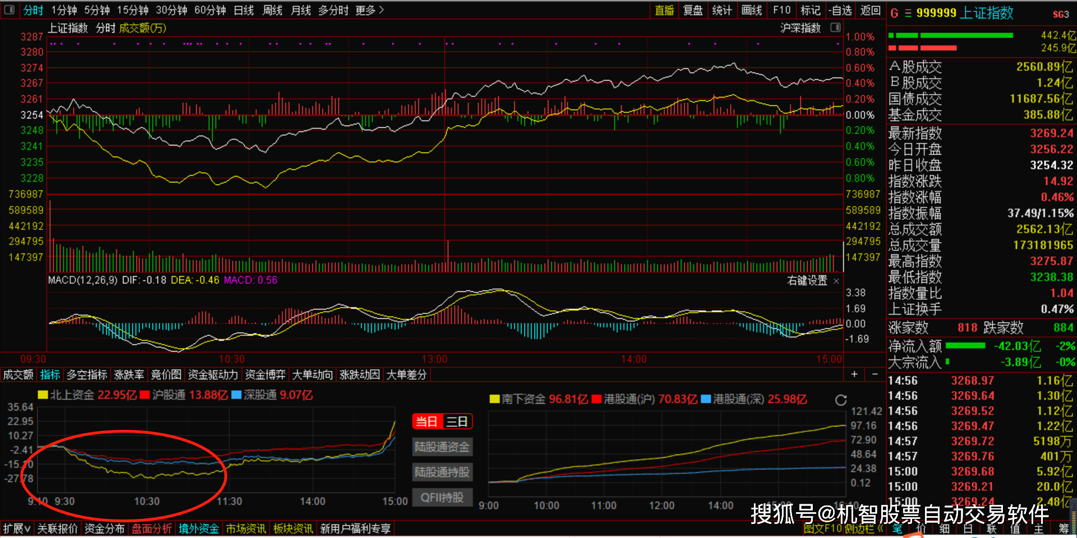Image resolution: width=1077 pixels, height=538 pixels.
Task: Select the 成交额 sub-chart tab
Action: click(19, 375)
